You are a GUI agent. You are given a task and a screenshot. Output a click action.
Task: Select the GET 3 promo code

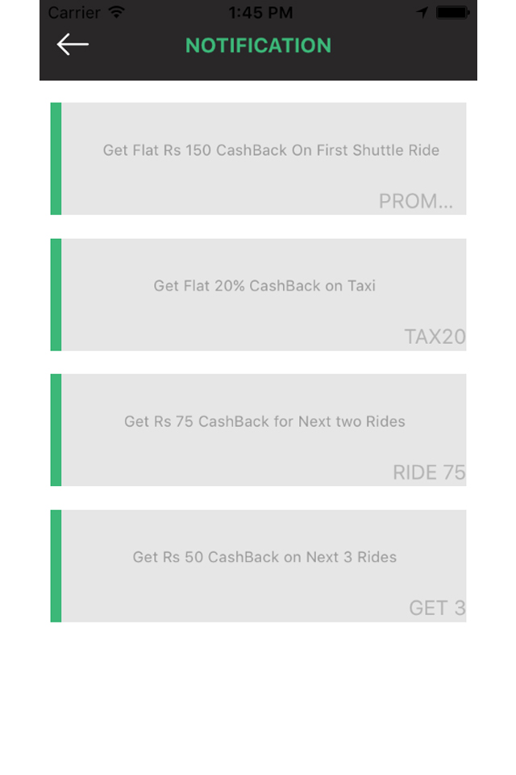438,608
